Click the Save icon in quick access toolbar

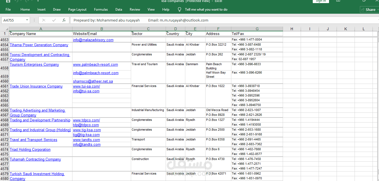click(x=8, y=1)
